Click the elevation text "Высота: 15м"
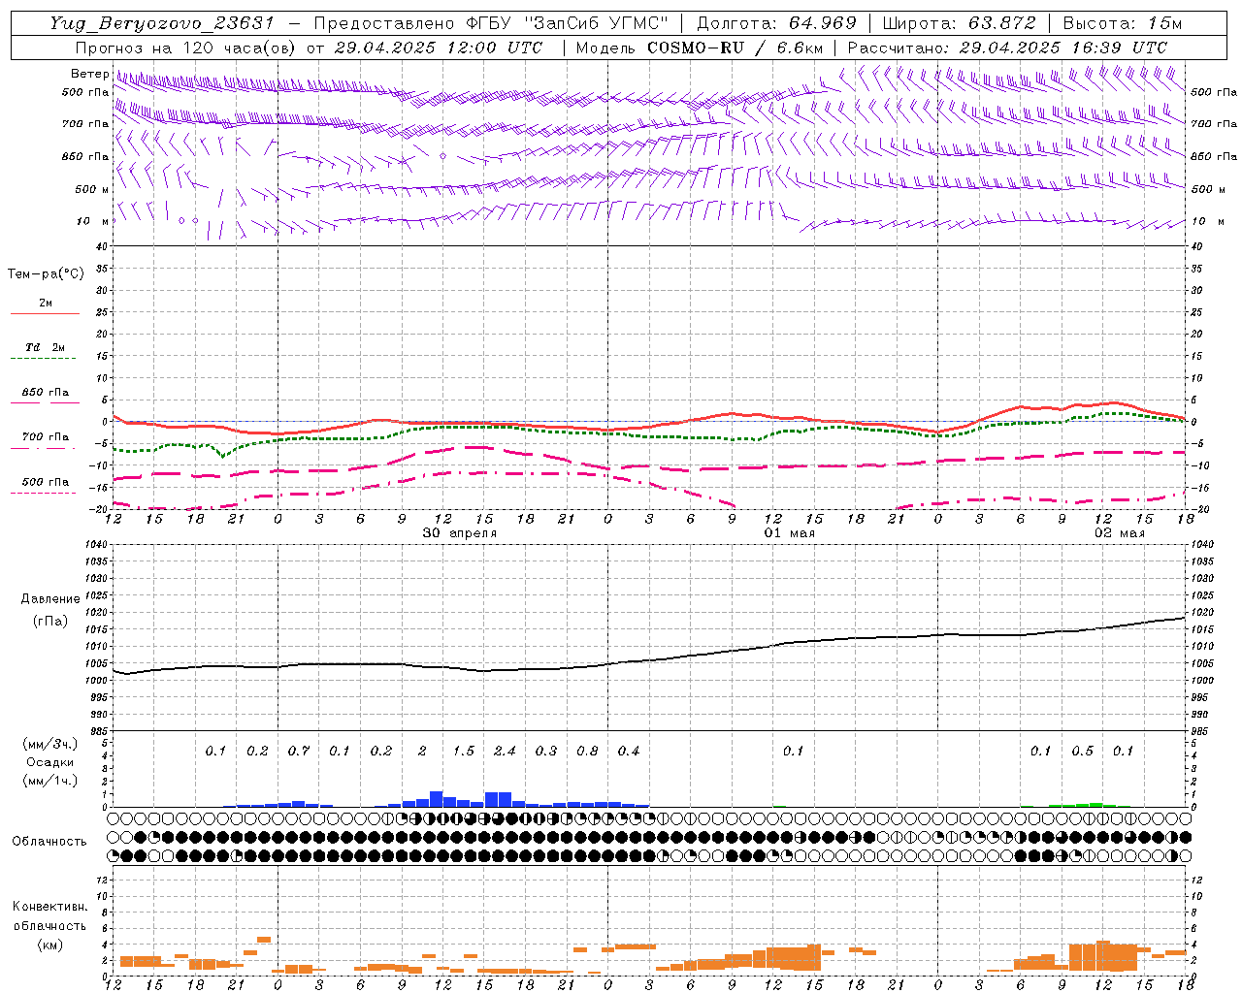 click(1123, 23)
